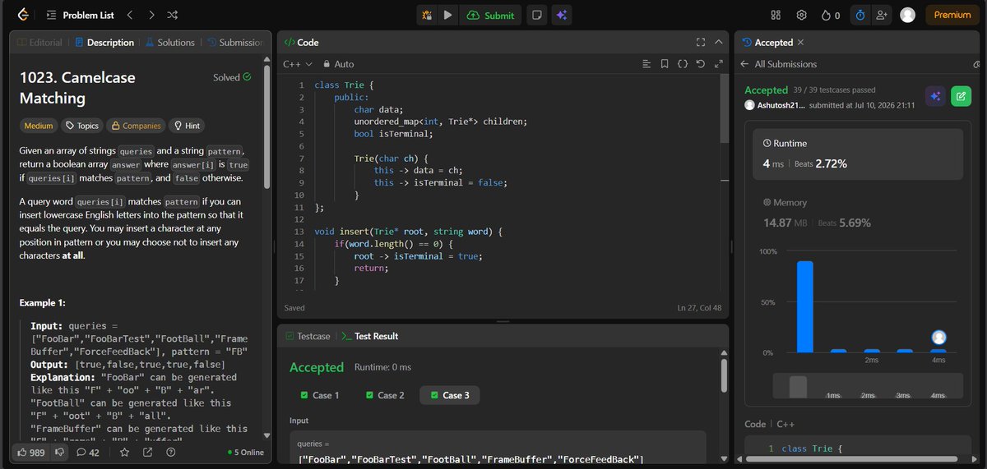Select Case 3 result

point(449,395)
